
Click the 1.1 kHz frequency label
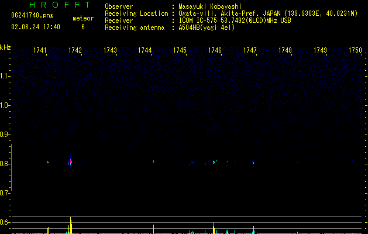5,76
